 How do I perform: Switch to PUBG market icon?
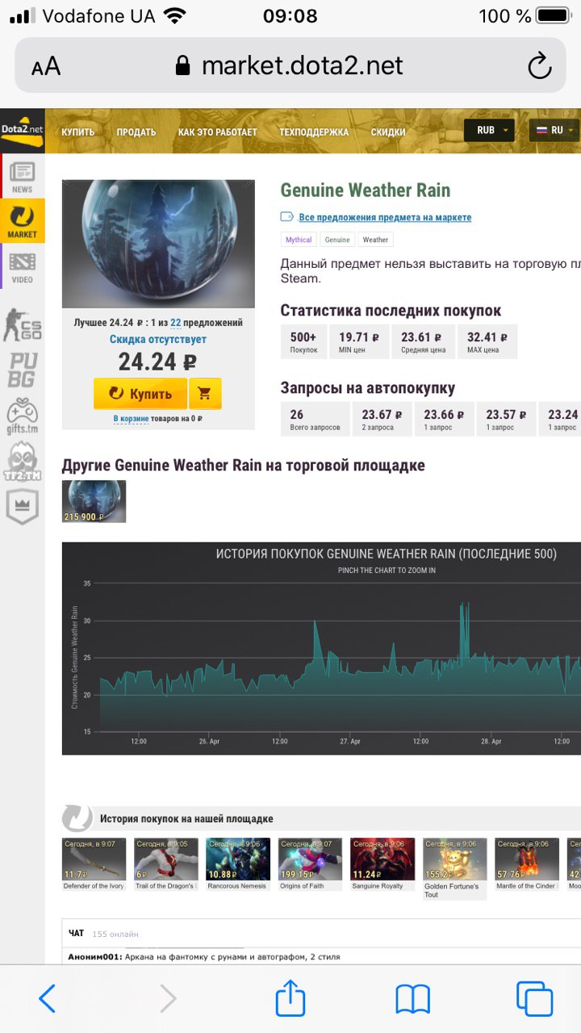[23, 370]
